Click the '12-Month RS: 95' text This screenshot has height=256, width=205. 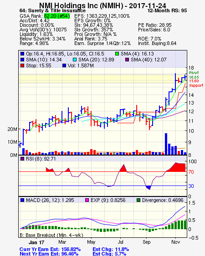pos(167,10)
